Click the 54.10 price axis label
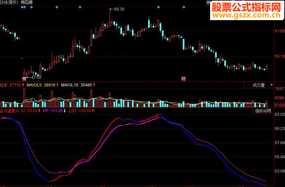Viewport: 285px width, 187px height. pyautogui.click(x=280, y=56)
